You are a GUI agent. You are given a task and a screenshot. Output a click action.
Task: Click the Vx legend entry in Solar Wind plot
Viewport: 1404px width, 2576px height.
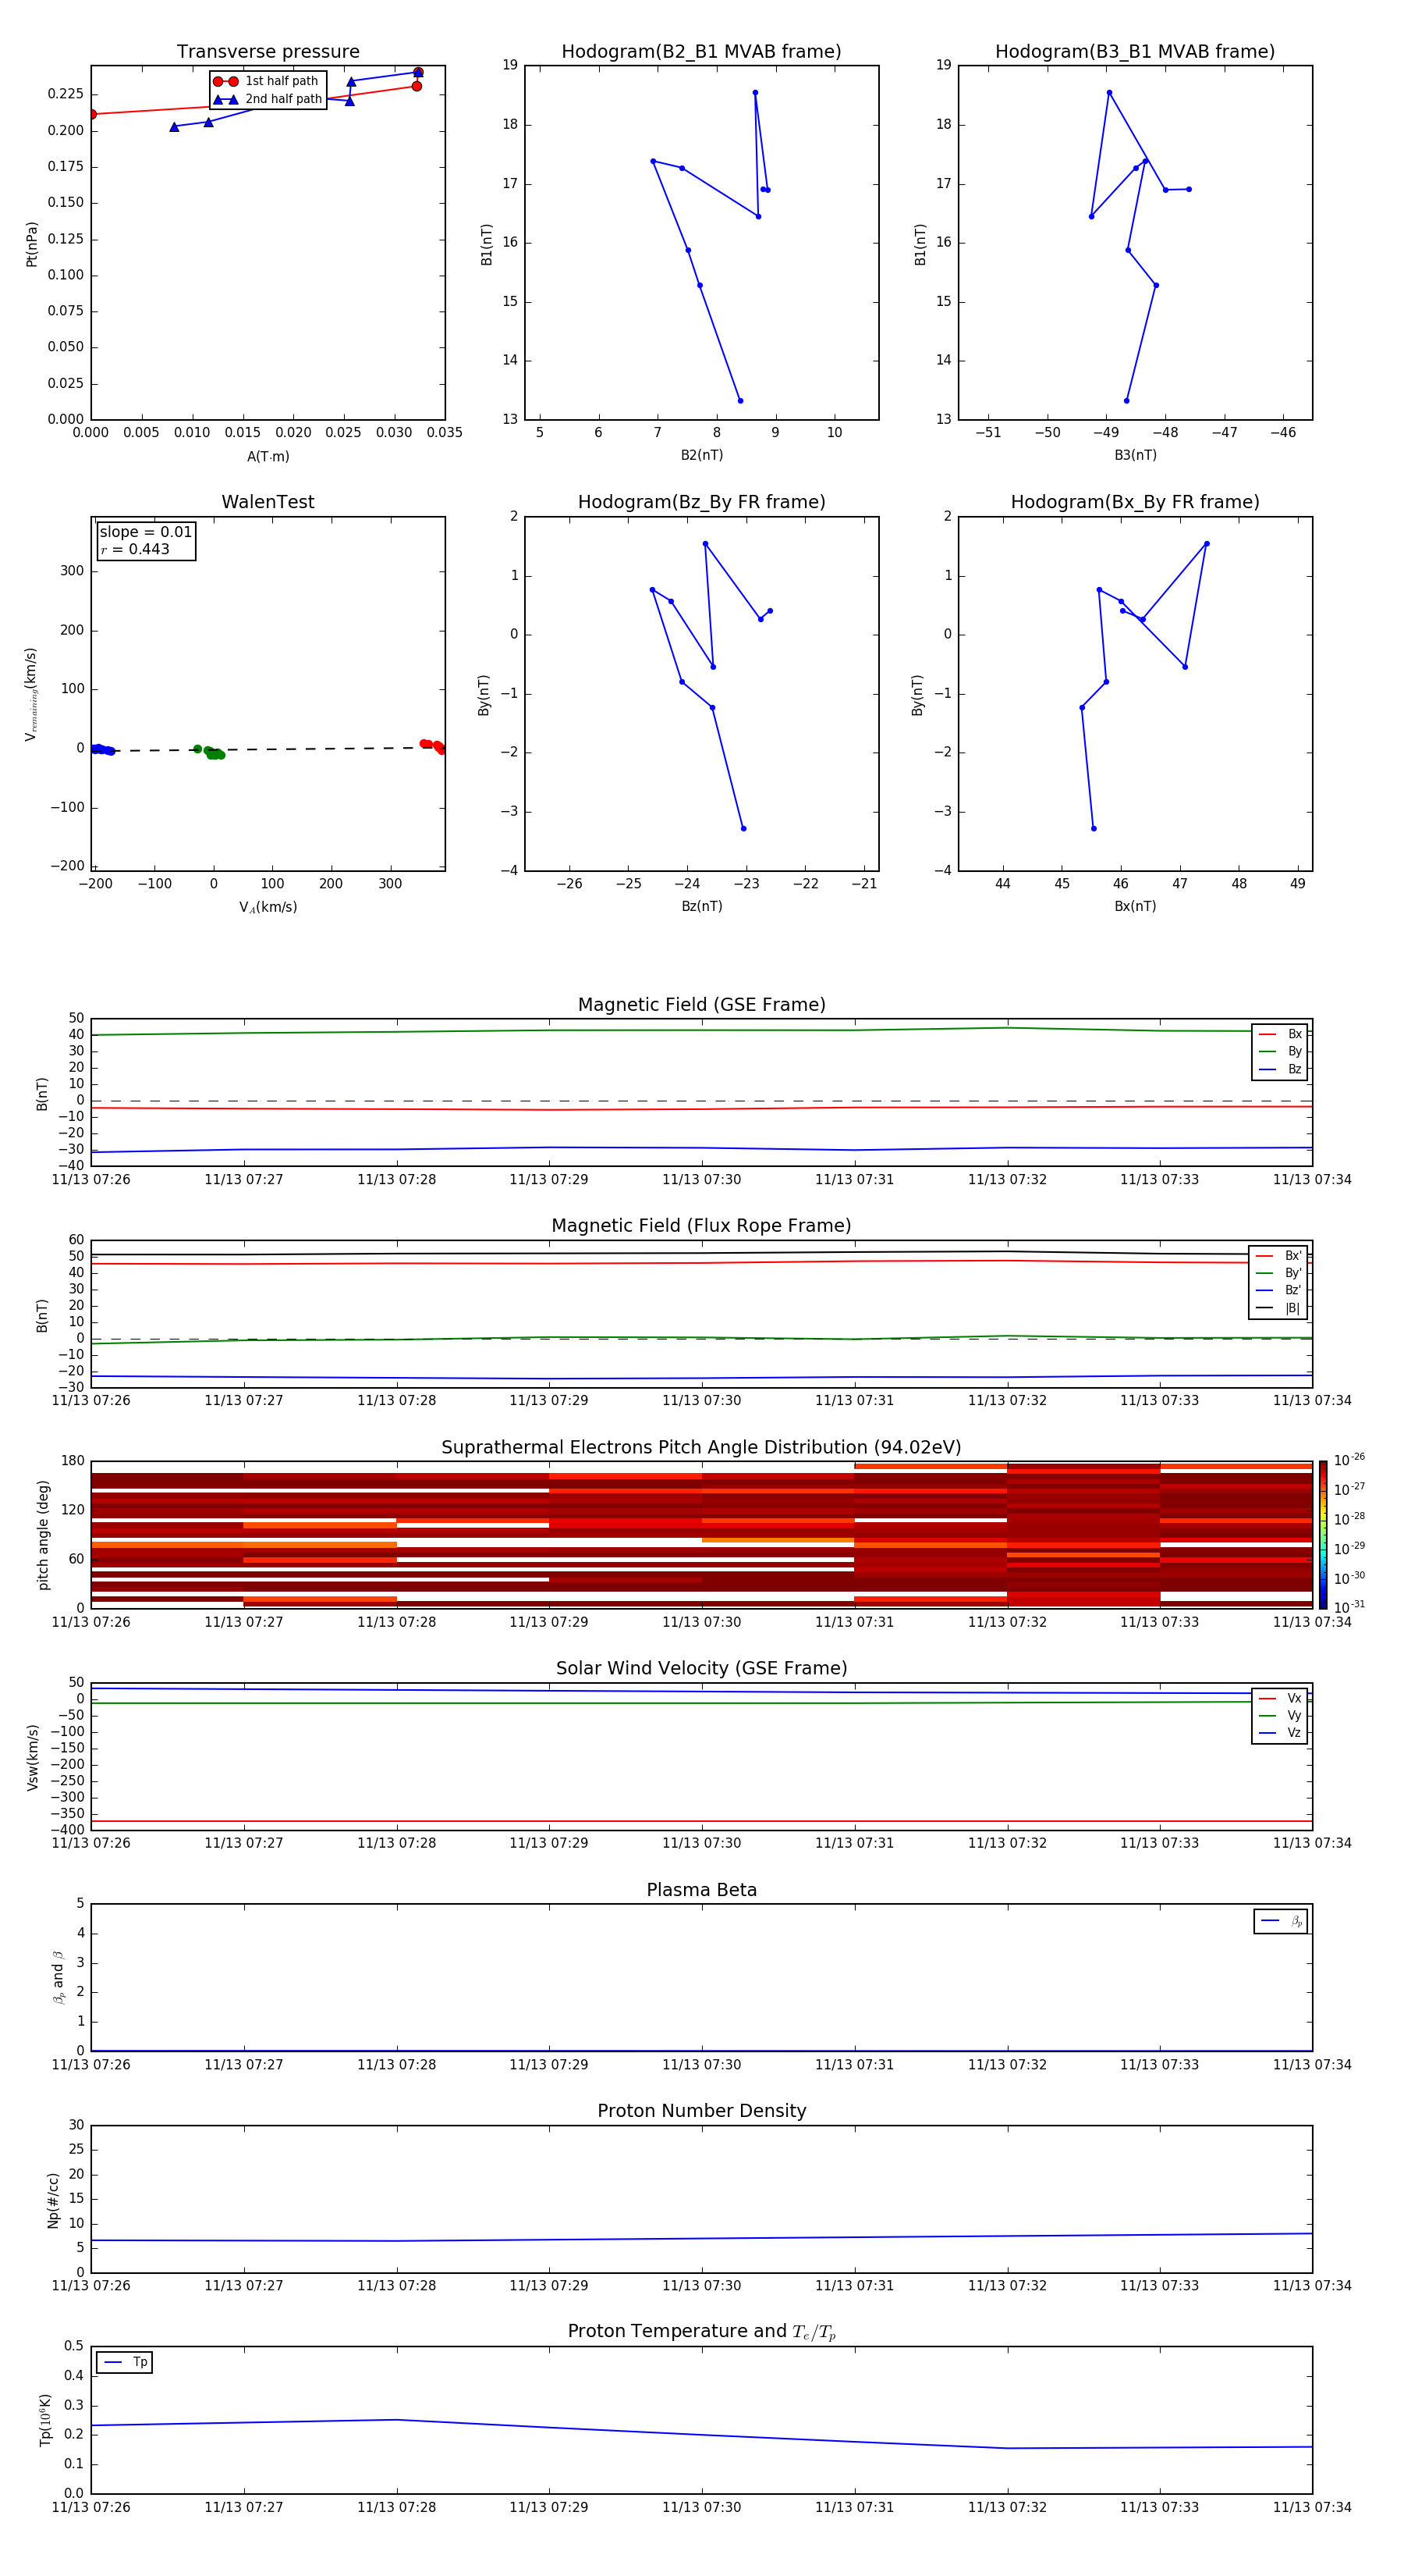point(1280,1698)
